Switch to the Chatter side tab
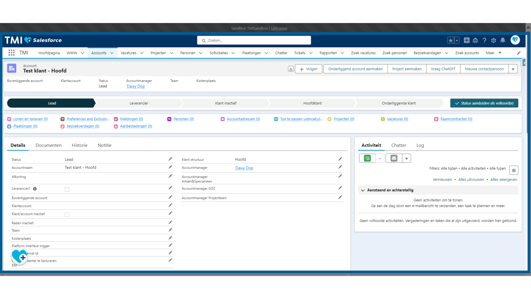 pyautogui.click(x=399, y=145)
